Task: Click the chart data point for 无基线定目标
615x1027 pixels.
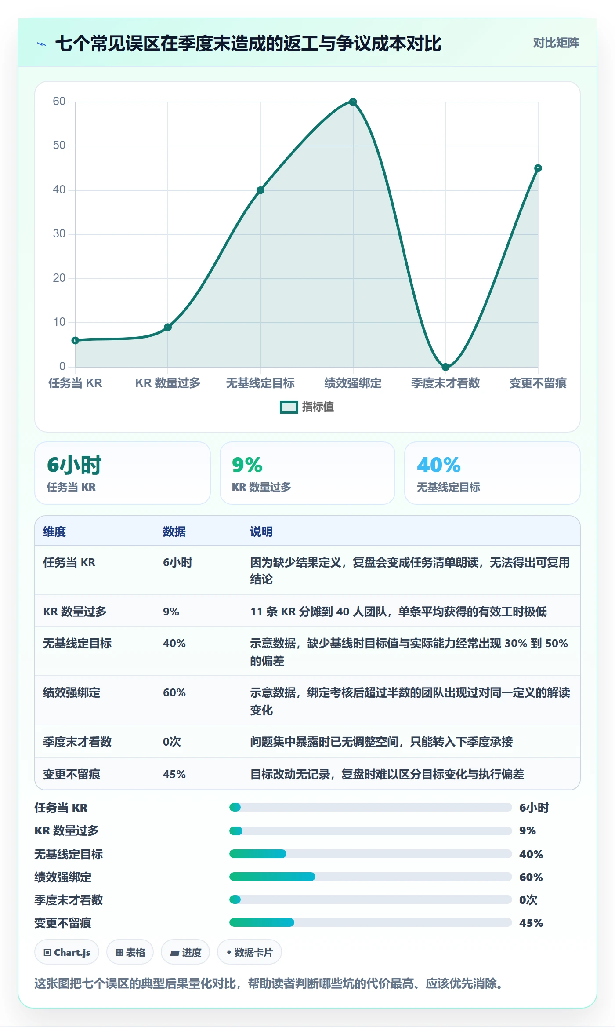Action: coord(260,190)
